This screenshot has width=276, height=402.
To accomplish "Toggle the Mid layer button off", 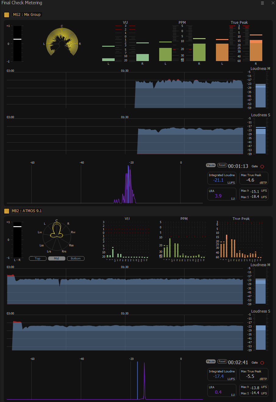I will 56,258.
